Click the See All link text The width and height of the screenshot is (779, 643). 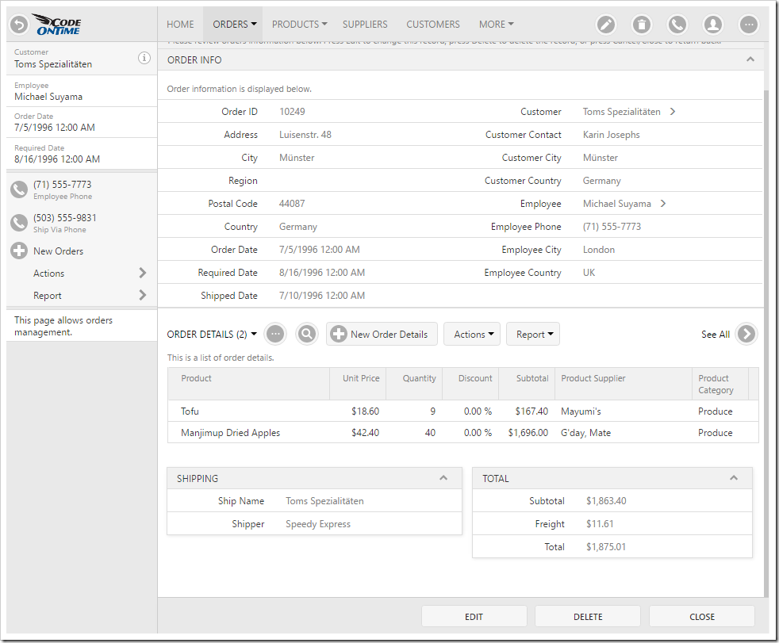(716, 334)
